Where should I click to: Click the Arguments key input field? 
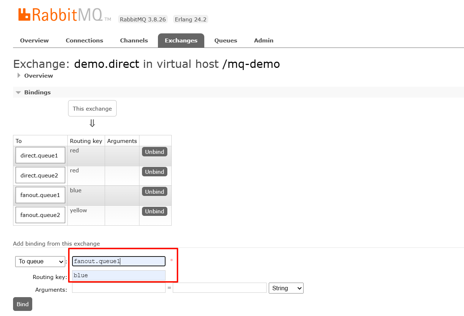pyautogui.click(x=119, y=288)
